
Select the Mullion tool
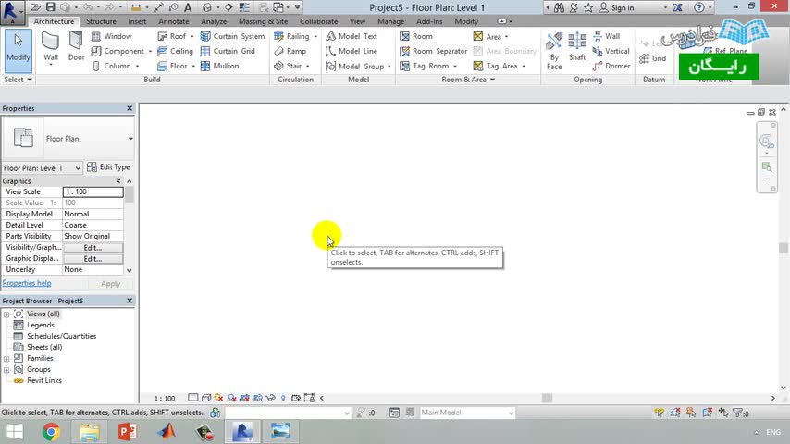tap(219, 66)
